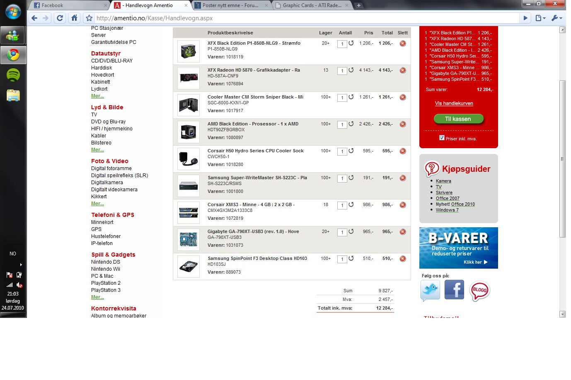This screenshot has width=571, height=380.
Task: Refresh quantity for XFX Black Edition P1-850B
Action: click(x=351, y=43)
